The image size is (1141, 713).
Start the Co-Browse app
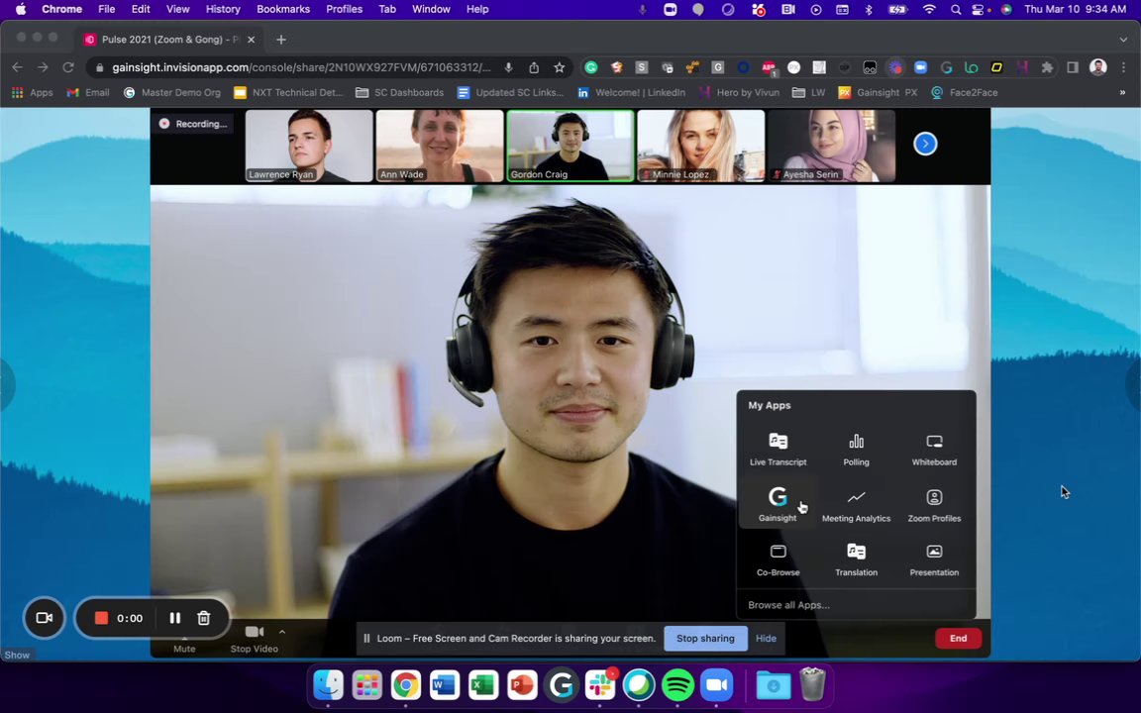pyautogui.click(x=778, y=560)
